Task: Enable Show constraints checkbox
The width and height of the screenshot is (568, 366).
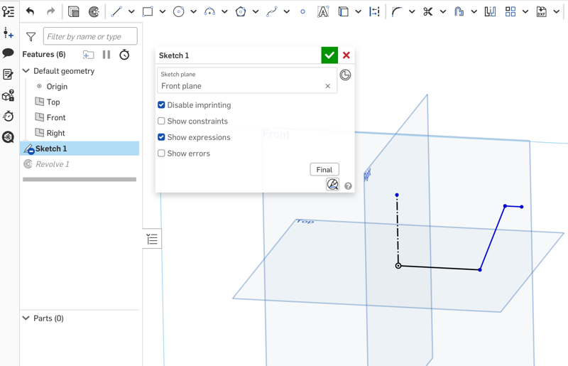Action: (x=161, y=122)
